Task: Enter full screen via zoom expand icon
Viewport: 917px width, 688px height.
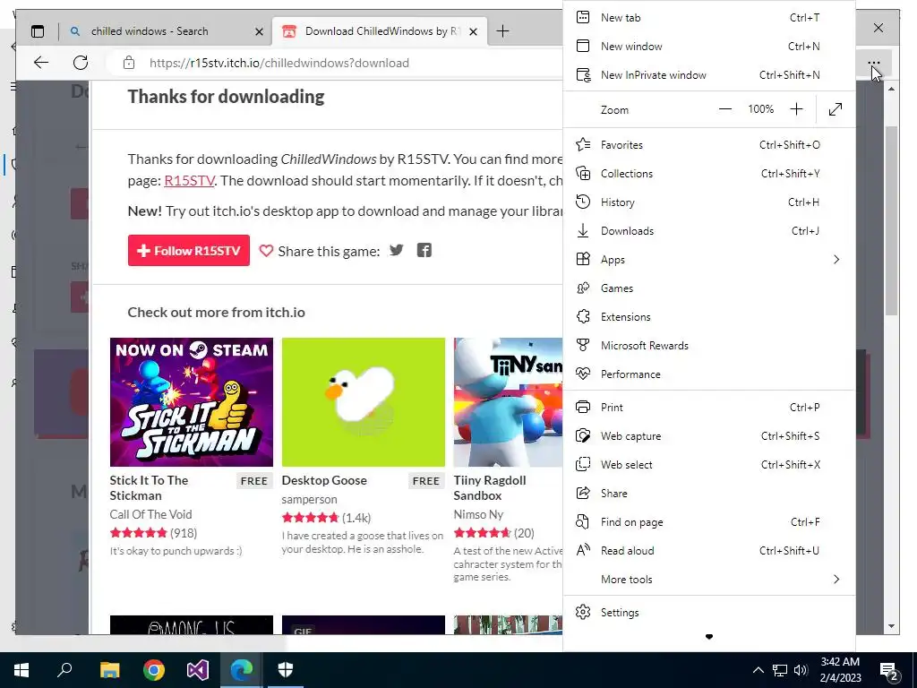Action: click(836, 109)
